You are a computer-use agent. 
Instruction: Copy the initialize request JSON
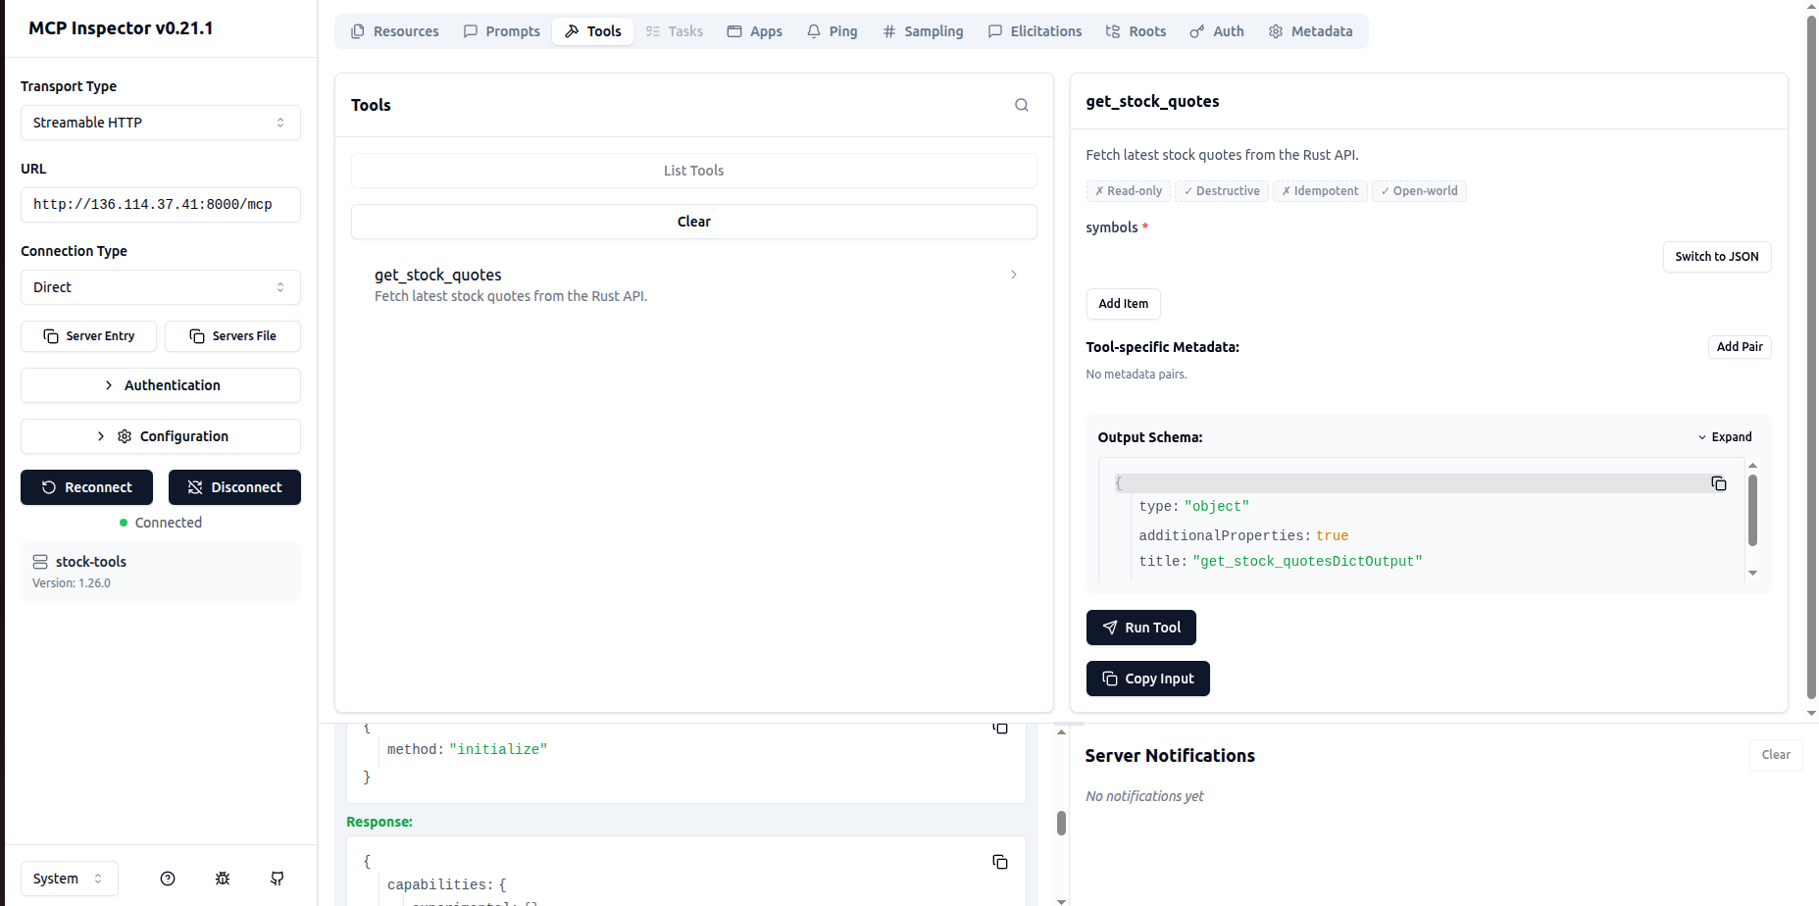click(x=999, y=728)
